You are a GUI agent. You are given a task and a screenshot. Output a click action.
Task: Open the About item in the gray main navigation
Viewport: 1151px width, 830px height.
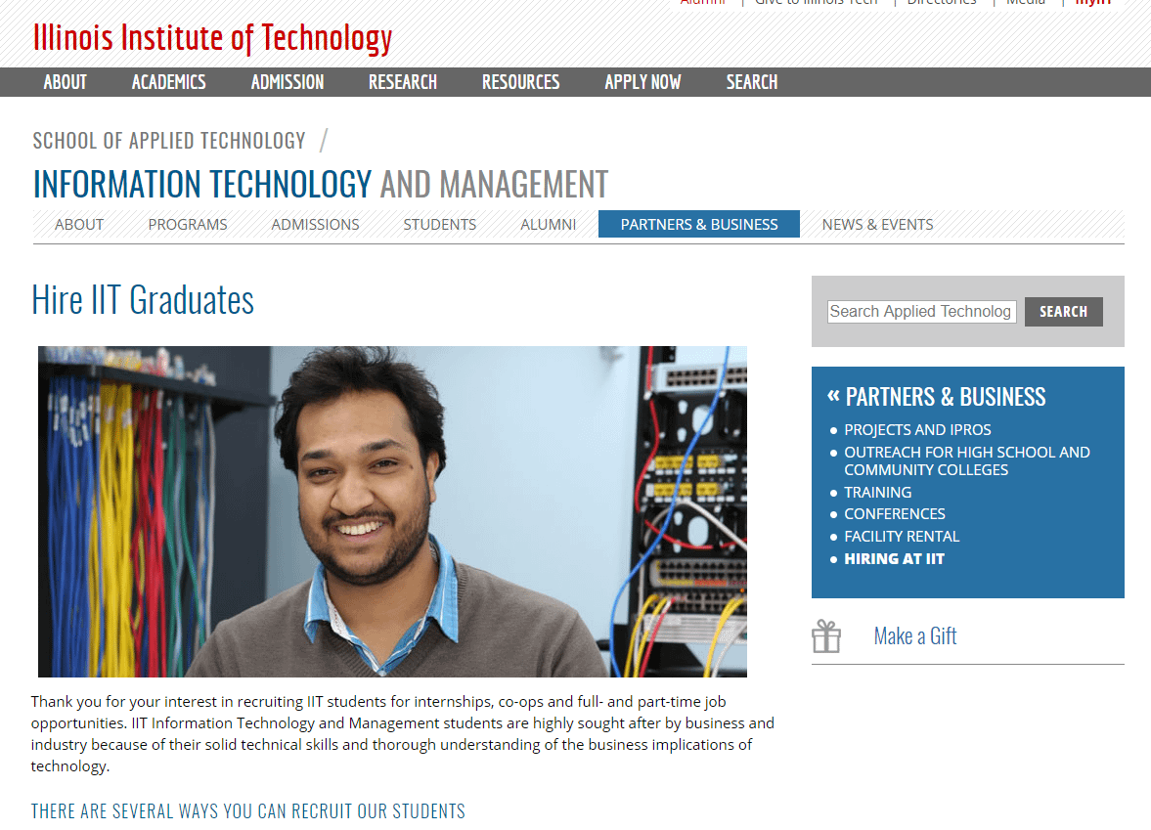[65, 82]
